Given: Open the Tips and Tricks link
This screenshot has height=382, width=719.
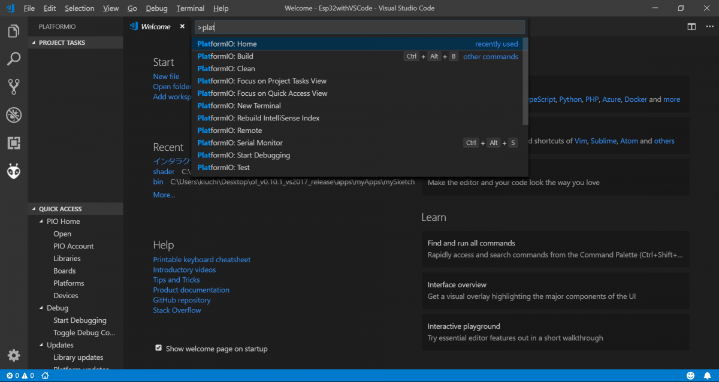Looking at the screenshot, I should (176, 280).
